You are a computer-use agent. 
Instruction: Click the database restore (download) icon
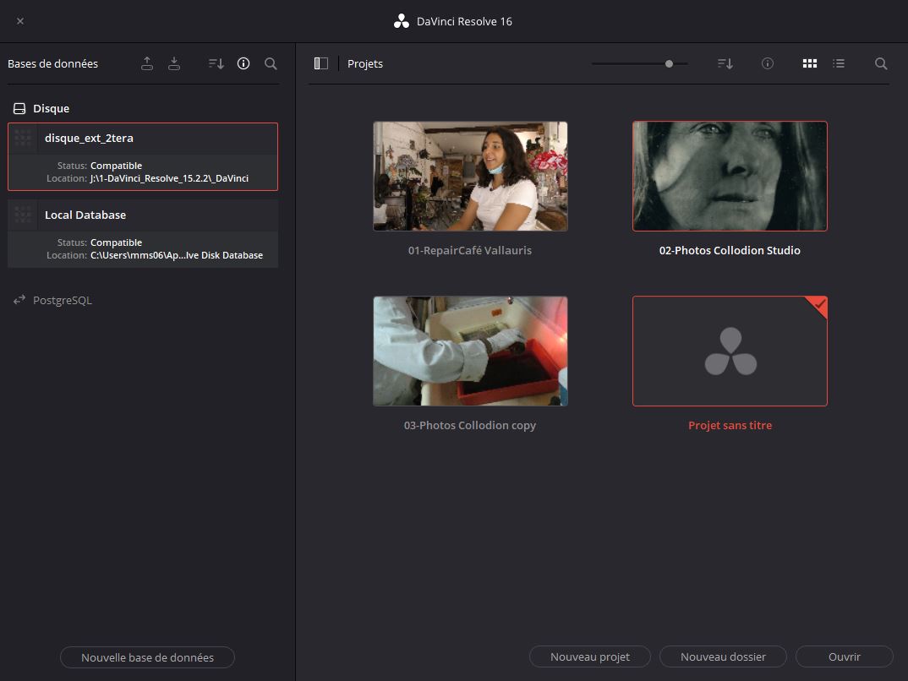tap(174, 63)
